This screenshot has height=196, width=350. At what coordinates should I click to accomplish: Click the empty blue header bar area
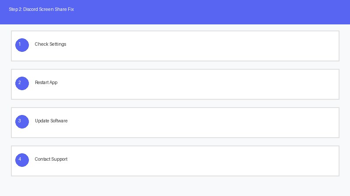[x=219, y=12]
